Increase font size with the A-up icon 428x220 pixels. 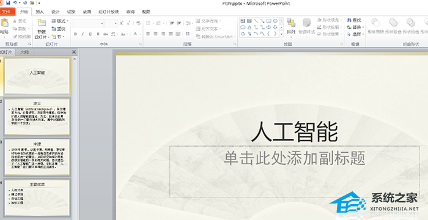(x=122, y=23)
